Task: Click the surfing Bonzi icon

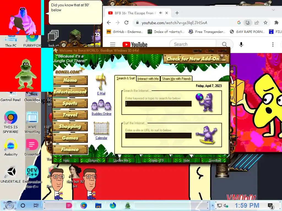Action: click(207, 135)
